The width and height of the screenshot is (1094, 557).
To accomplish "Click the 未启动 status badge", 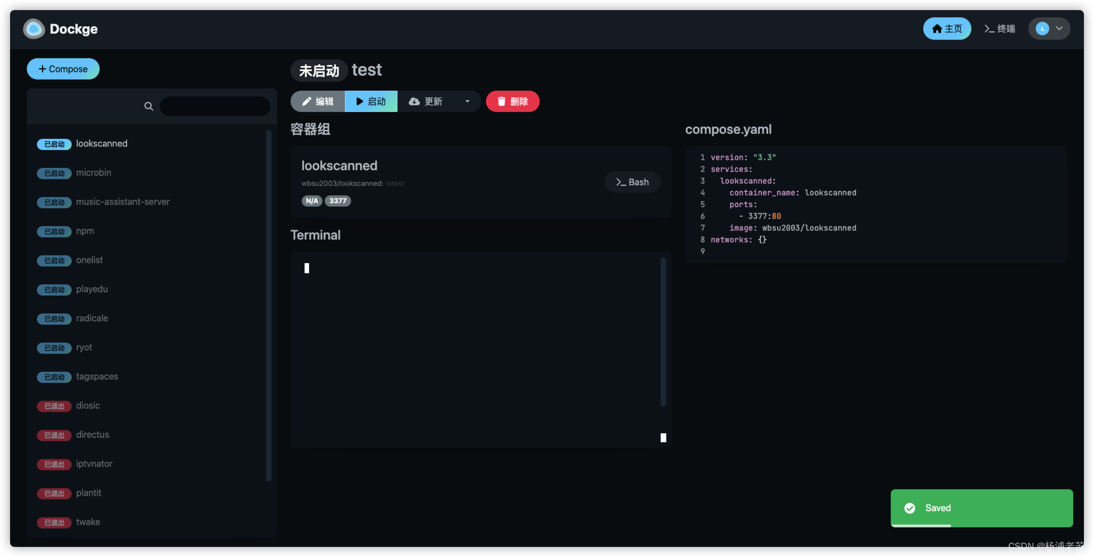I will click(x=319, y=71).
